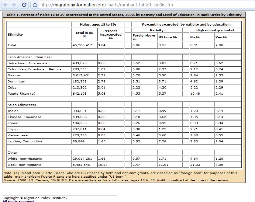Click the Source 2000 U.S. Census note
The height and width of the screenshot is (202, 255).
[x=116, y=180]
